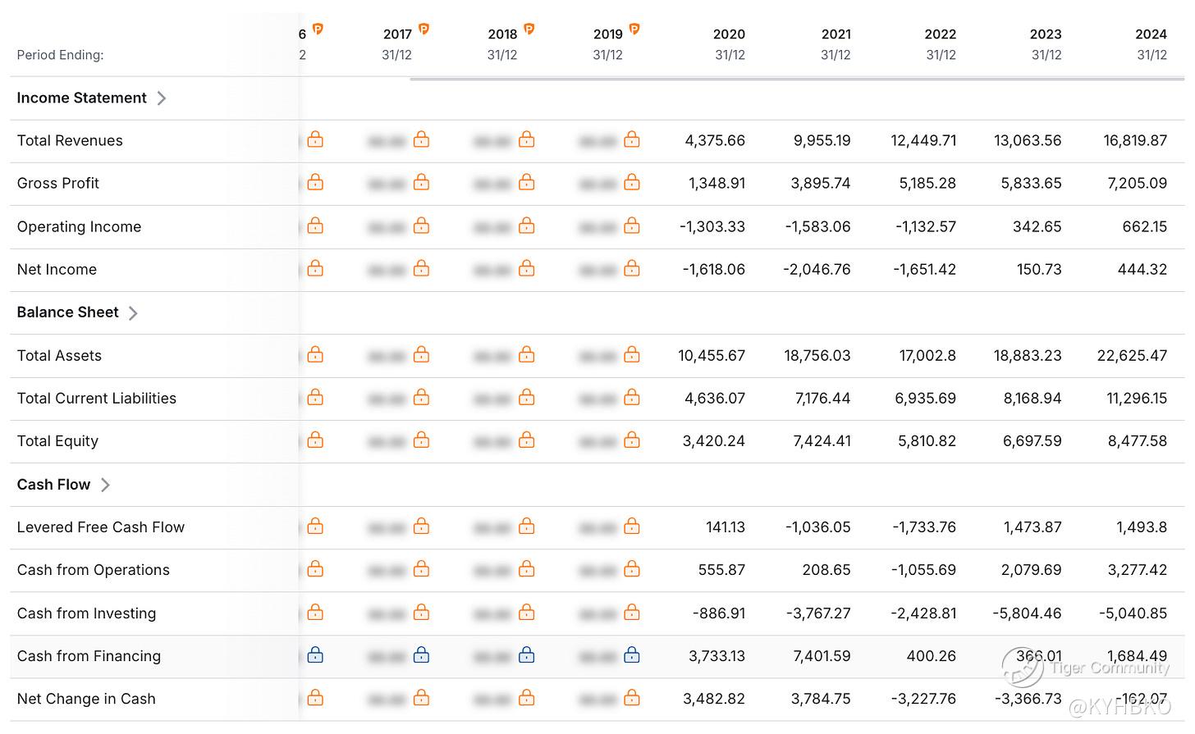
Task: Click the lock icon for 2017 Total Revenues
Action: (x=421, y=139)
